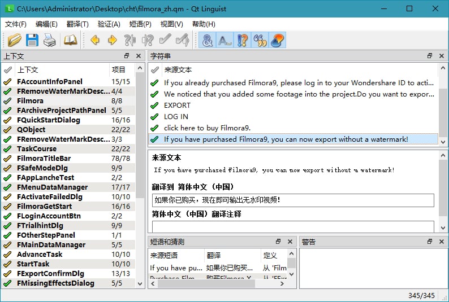Open the 文件(F) menu
Screen dimensions: 449x302
pyautogui.click(x=16, y=24)
